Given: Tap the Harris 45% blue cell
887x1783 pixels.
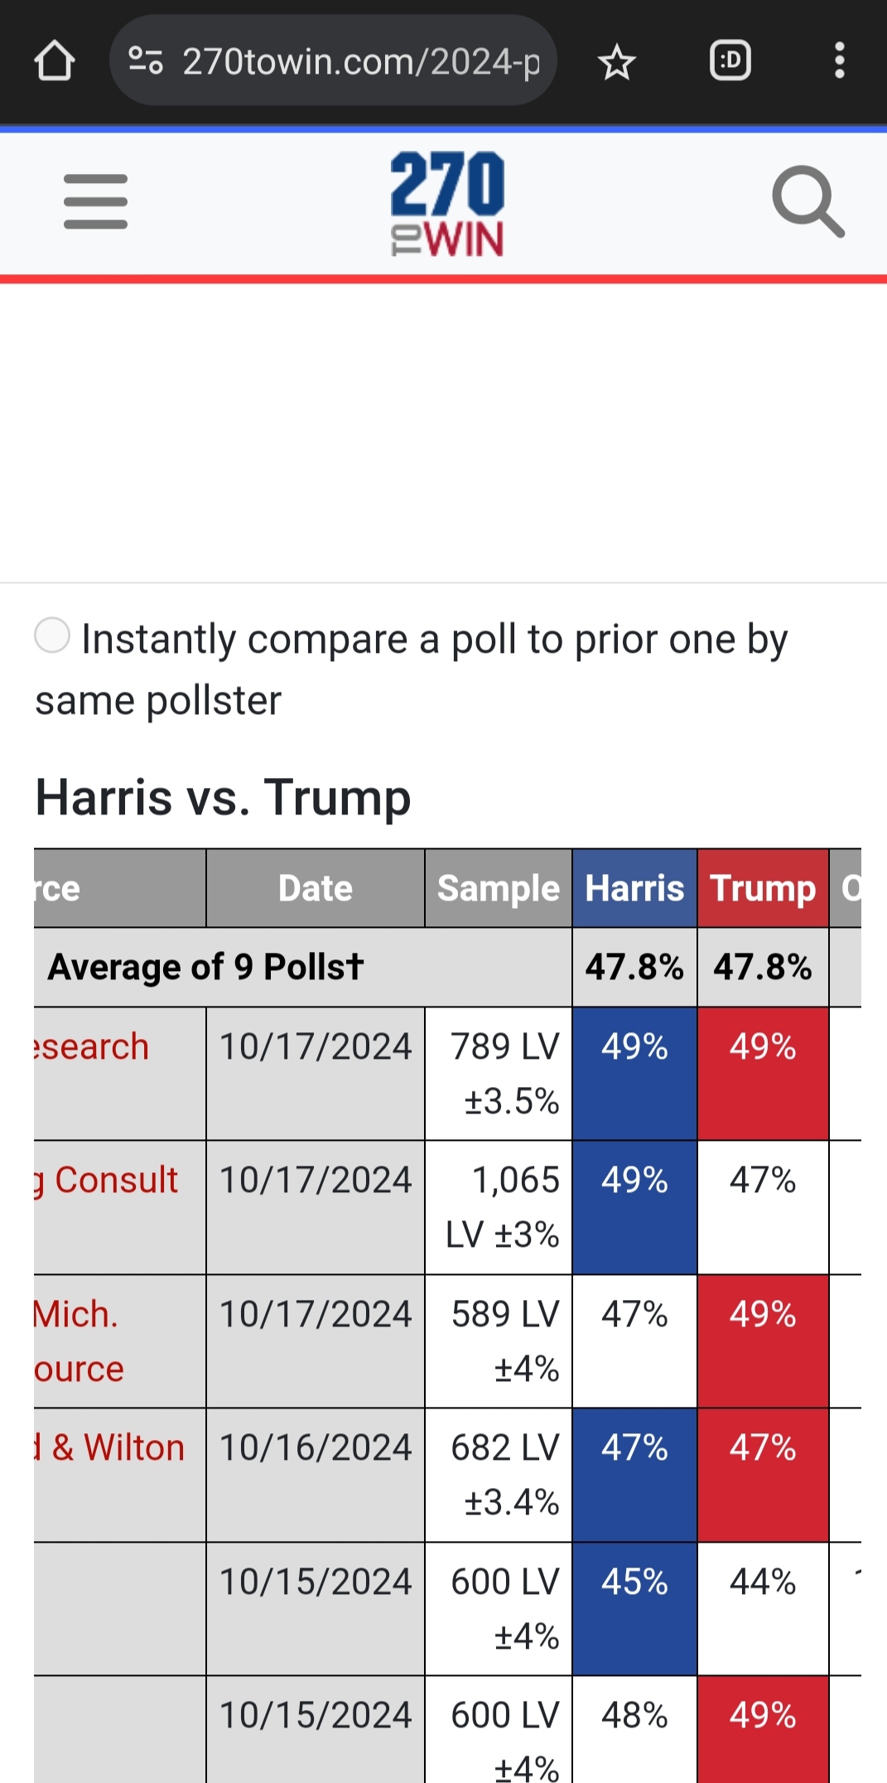Looking at the screenshot, I should coord(634,1608).
